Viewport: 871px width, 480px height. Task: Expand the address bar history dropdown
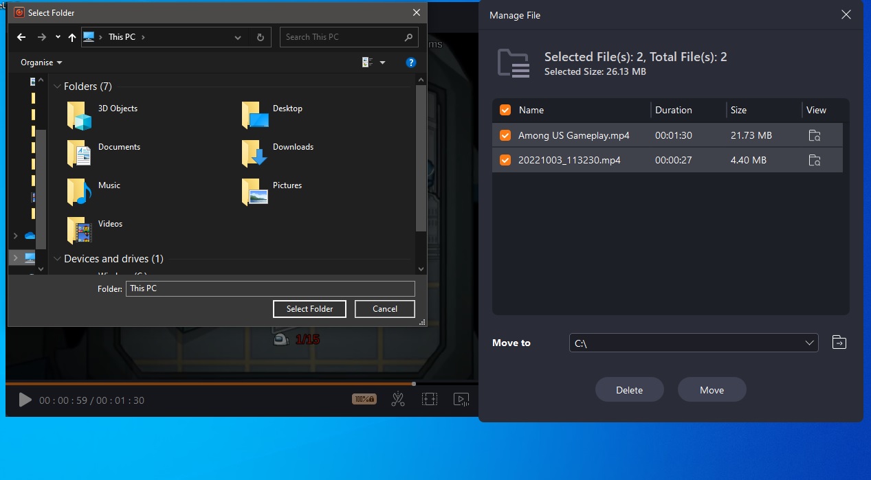tap(238, 37)
